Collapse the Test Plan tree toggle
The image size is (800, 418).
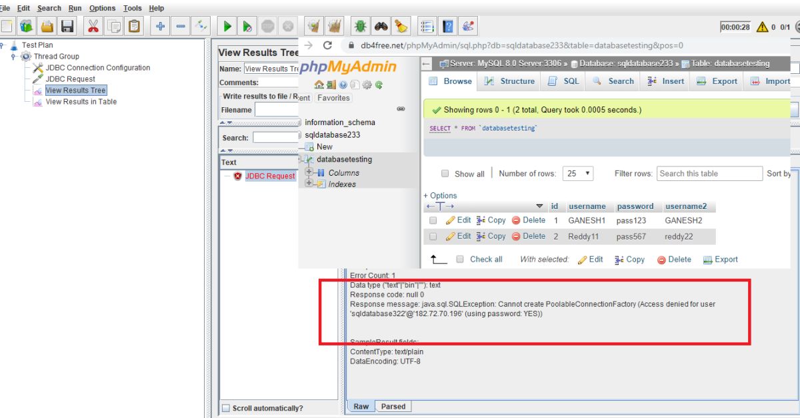(x=2, y=45)
